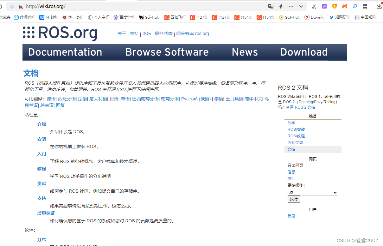Open the purple 译 translation extension
The width and height of the screenshot is (383, 246).
(324, 6)
